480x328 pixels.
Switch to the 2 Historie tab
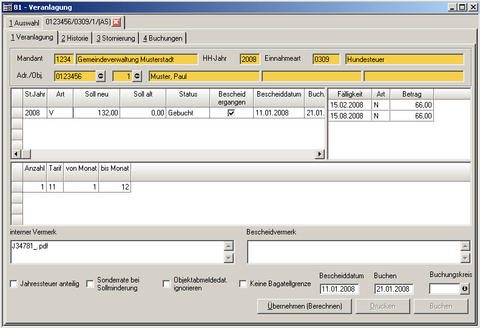(x=75, y=38)
